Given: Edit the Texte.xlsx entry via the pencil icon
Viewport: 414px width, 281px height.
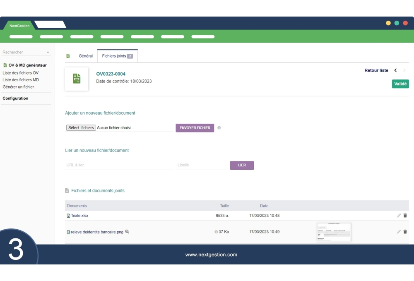Looking at the screenshot, I should (x=399, y=215).
